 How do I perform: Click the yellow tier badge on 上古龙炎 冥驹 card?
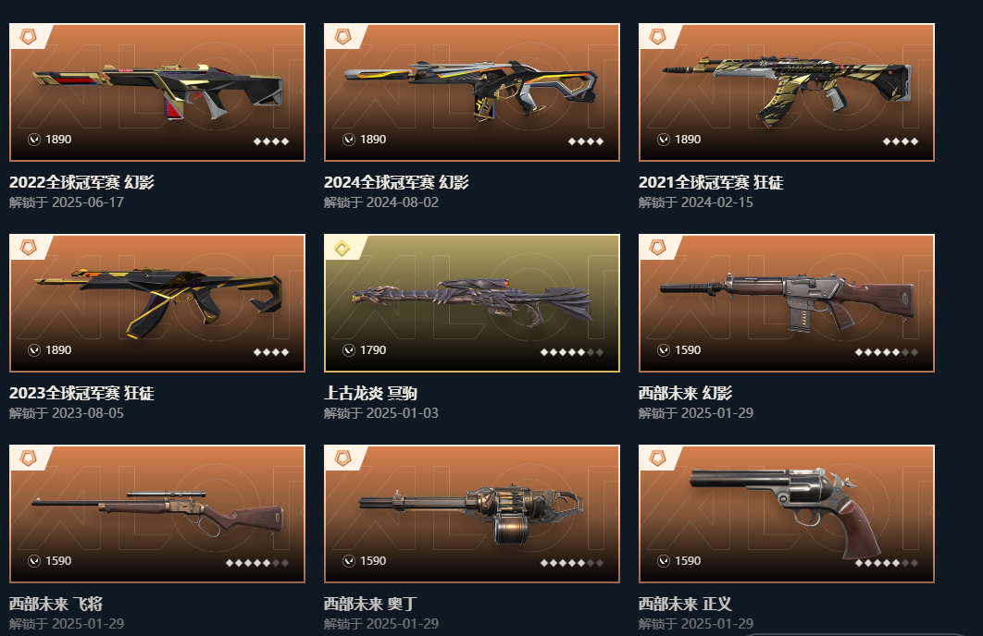[x=342, y=248]
